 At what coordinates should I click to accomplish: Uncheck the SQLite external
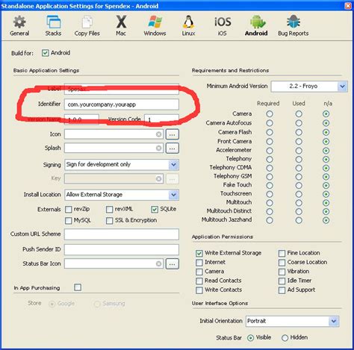pos(155,209)
